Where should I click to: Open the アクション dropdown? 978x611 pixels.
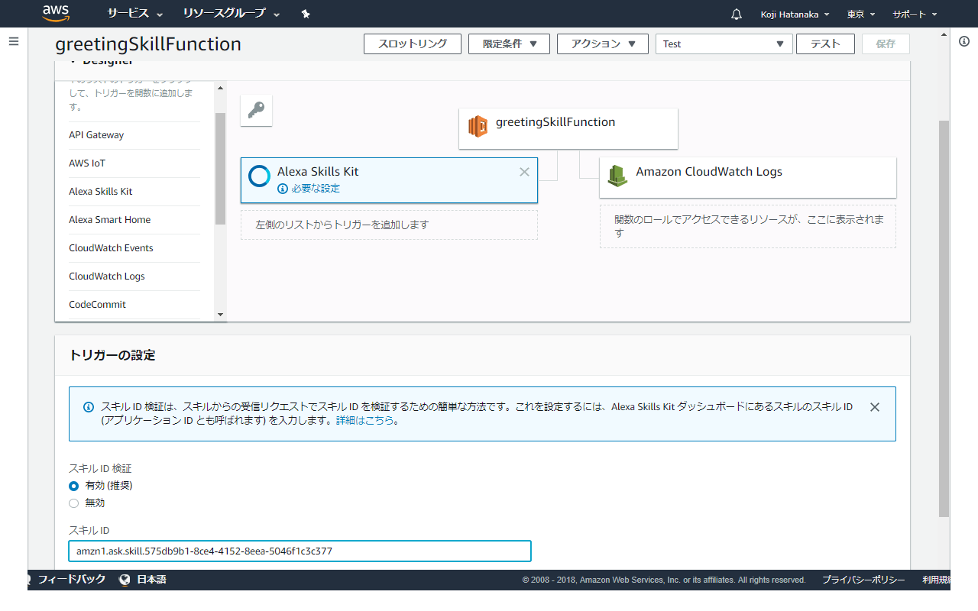(x=603, y=44)
